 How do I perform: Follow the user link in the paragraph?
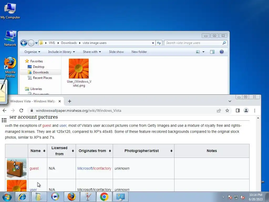pyautogui.click(x=63, y=125)
